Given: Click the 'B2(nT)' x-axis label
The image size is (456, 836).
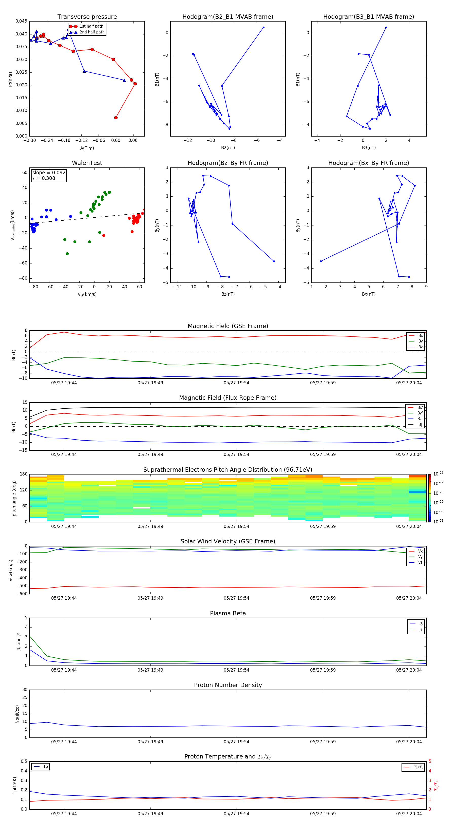Looking at the screenshot, I should 228,148.
